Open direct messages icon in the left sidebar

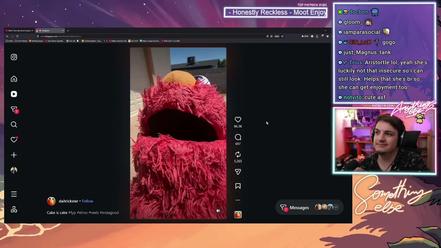14,110
